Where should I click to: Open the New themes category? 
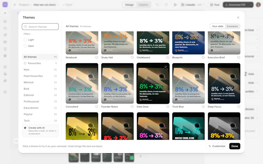40,70
